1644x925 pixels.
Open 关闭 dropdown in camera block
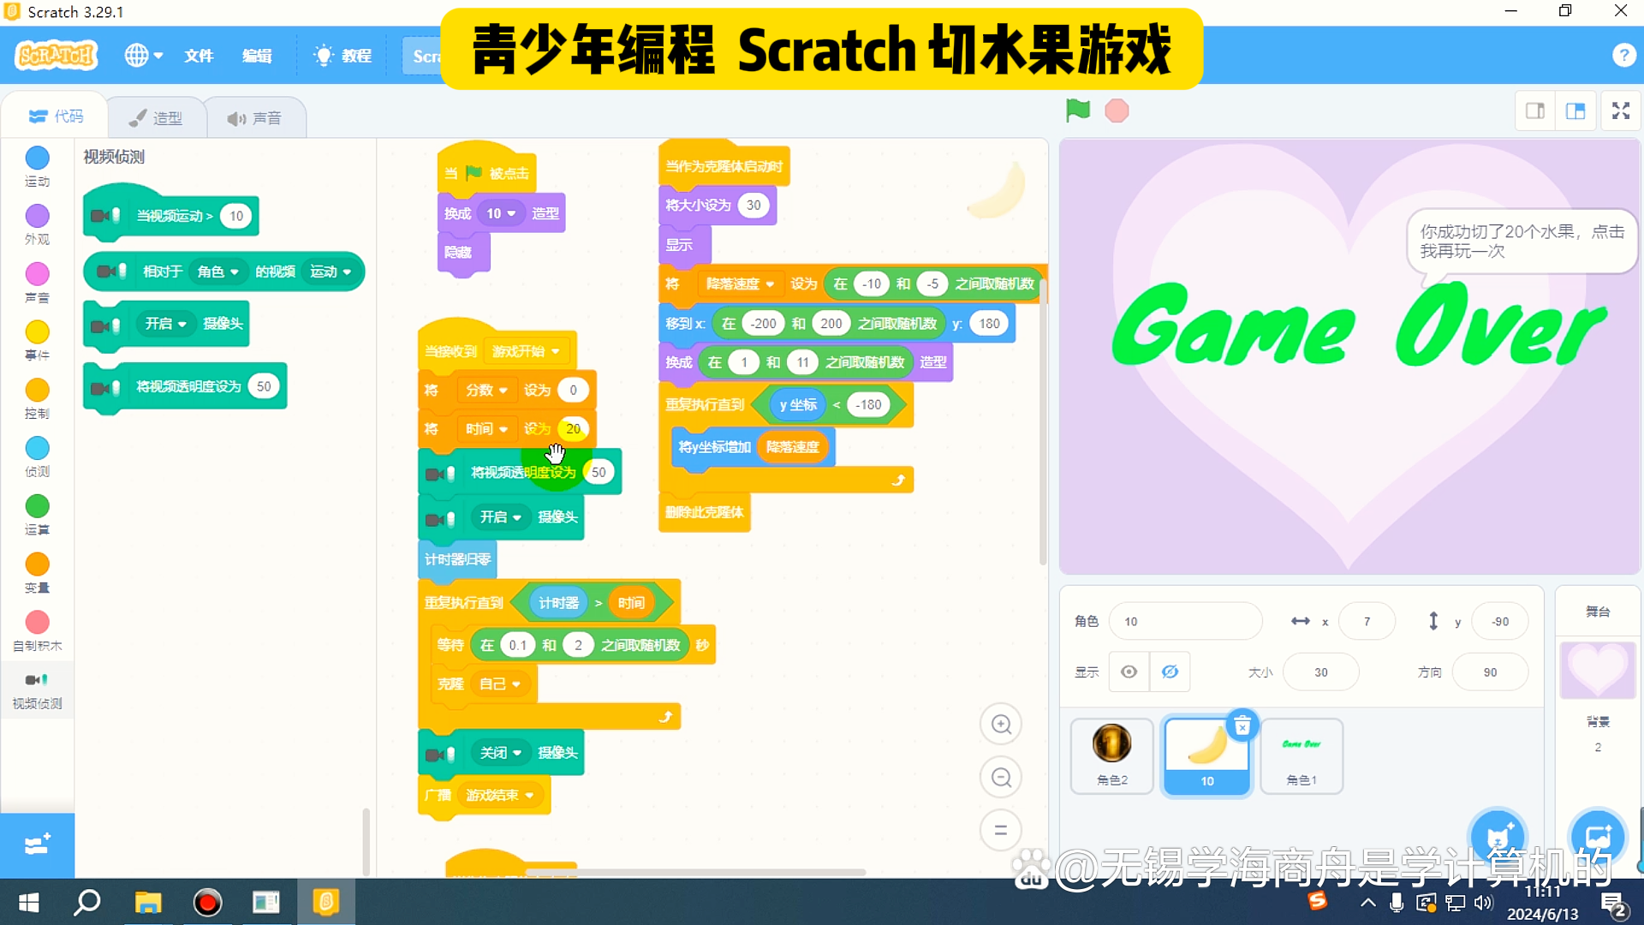point(501,752)
